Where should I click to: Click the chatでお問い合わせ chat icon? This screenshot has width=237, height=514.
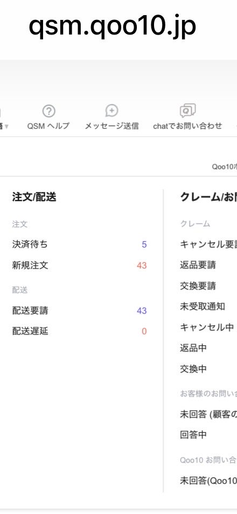(187, 111)
